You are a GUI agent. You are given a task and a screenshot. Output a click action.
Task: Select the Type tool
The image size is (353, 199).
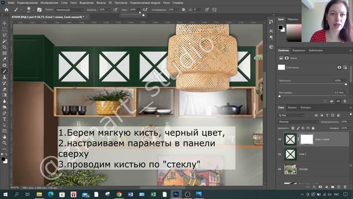[x=4, y=119]
